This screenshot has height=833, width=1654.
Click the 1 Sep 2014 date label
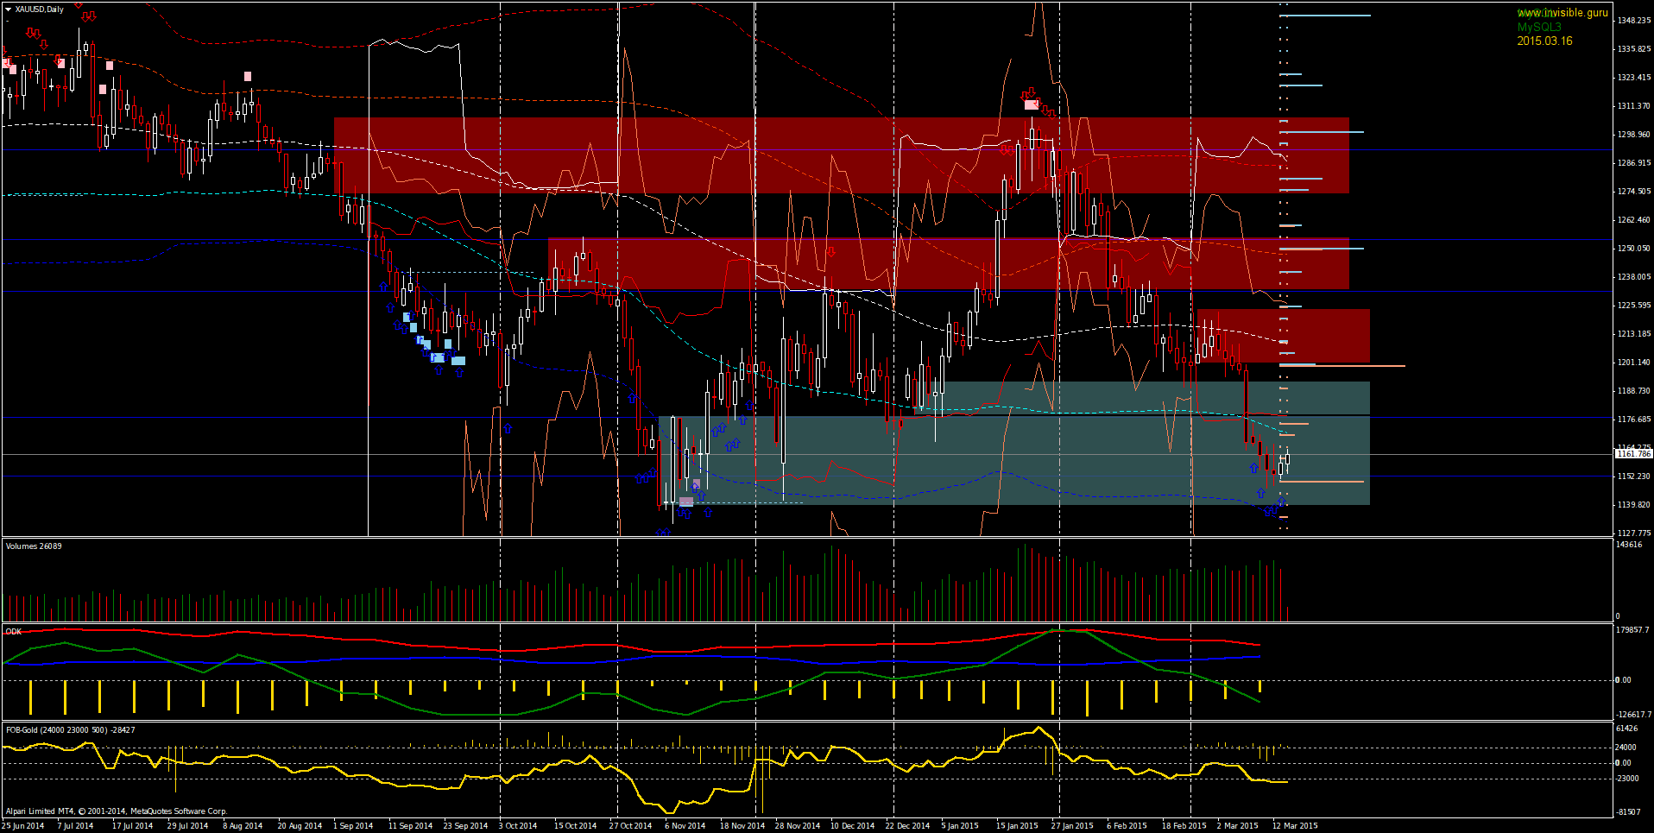pos(353,826)
